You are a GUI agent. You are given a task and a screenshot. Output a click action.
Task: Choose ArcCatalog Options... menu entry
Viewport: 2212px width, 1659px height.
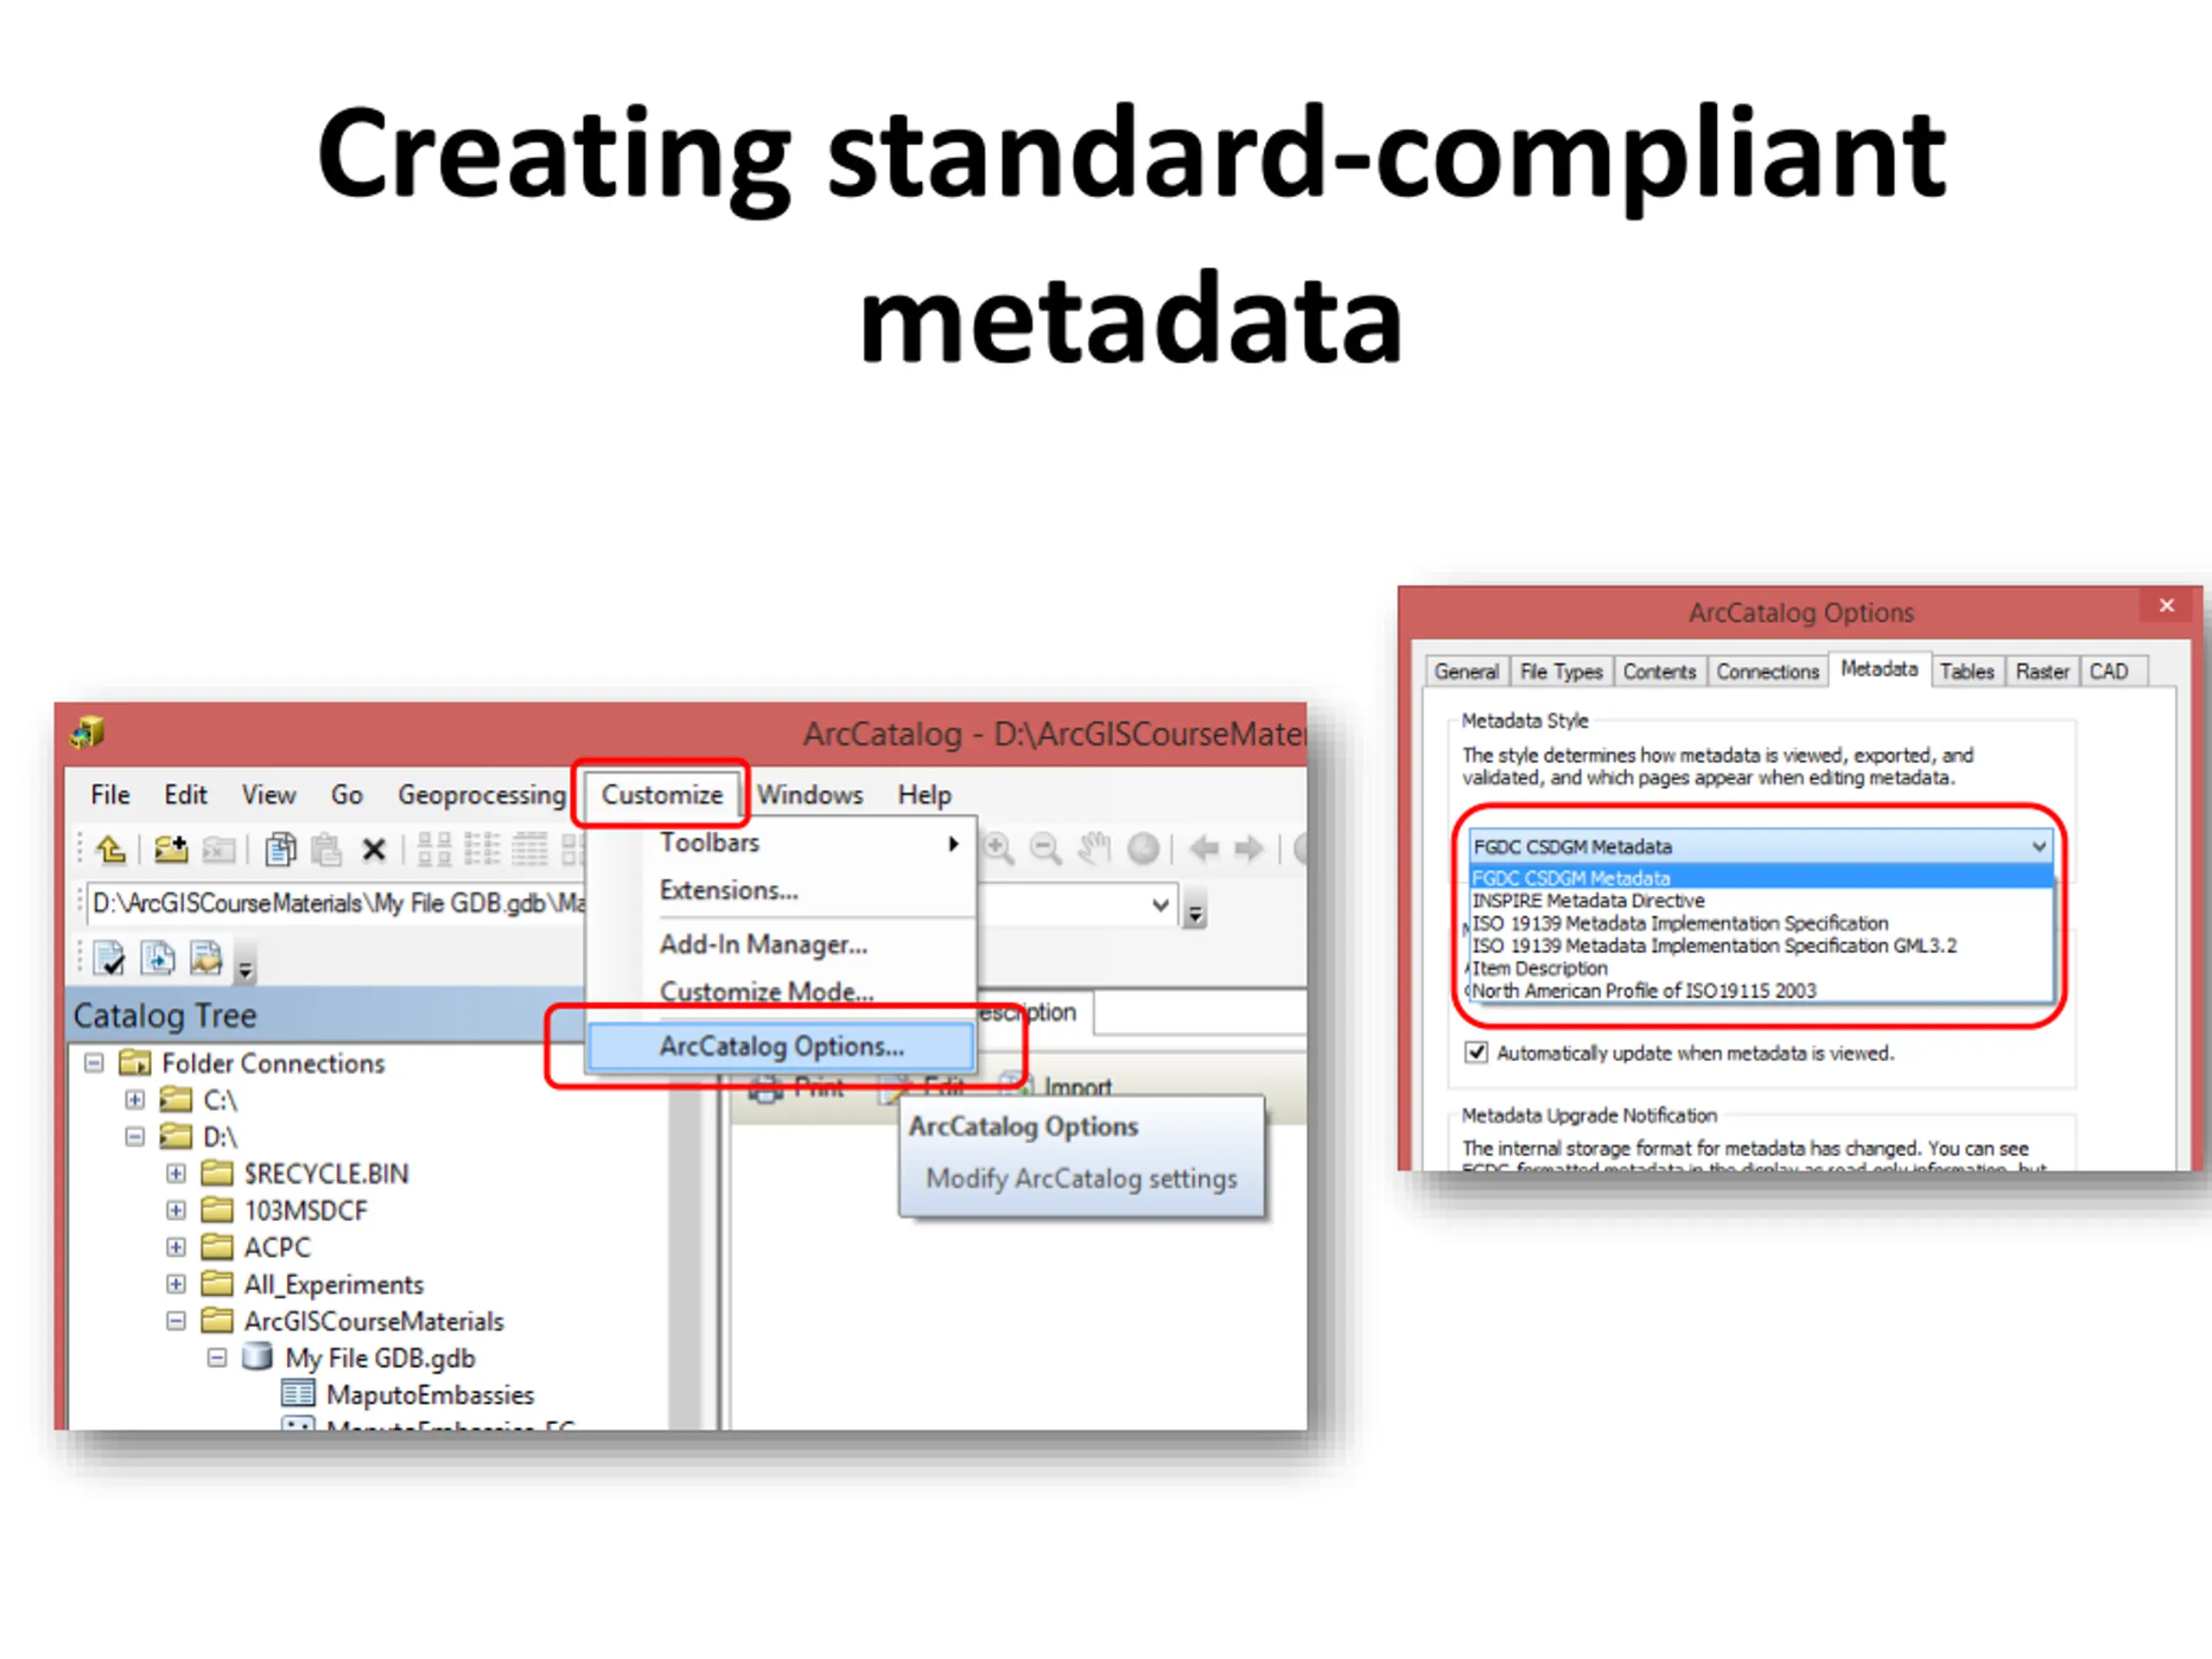(x=782, y=1046)
